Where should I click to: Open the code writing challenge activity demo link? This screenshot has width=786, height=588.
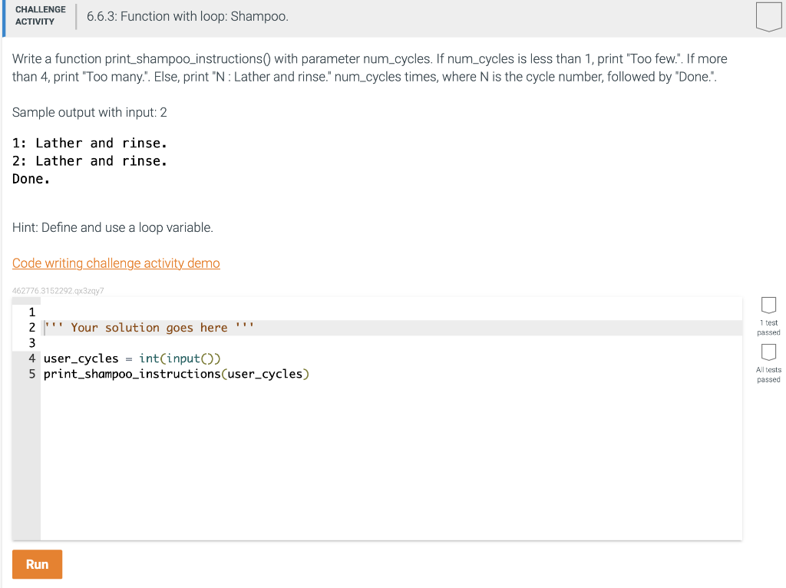click(116, 263)
